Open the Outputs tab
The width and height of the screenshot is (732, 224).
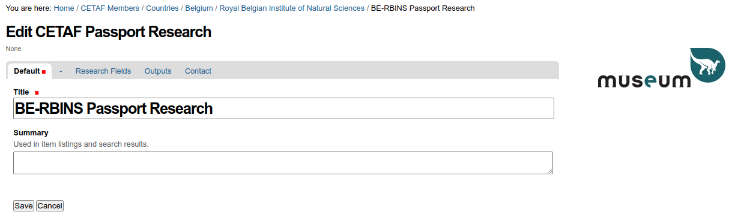tap(158, 71)
